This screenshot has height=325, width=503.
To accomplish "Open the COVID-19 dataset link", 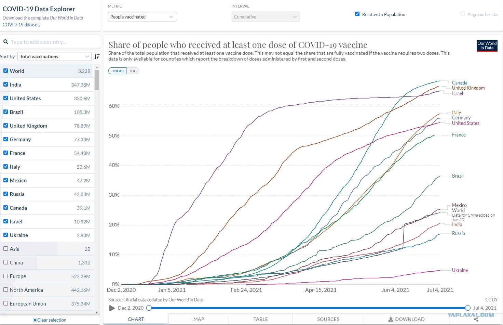I will [21, 25].
